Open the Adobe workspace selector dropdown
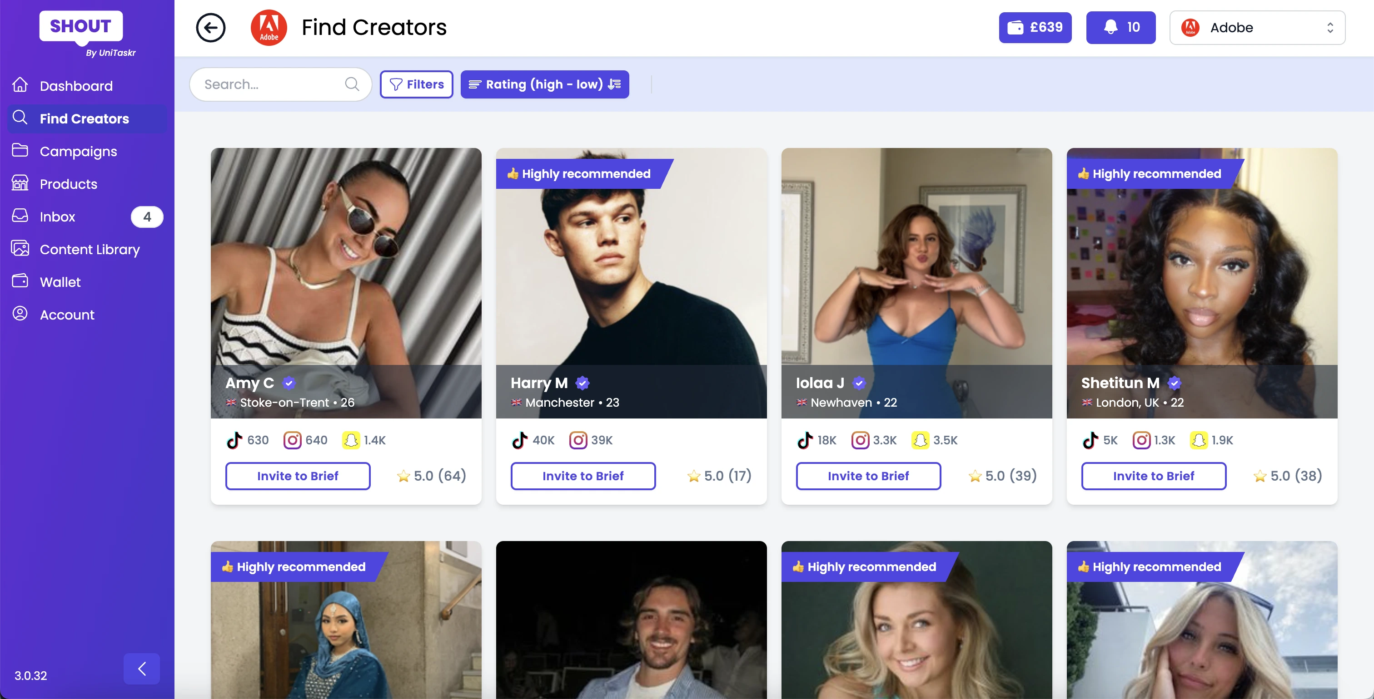Viewport: 1374px width, 699px height. coord(1257,27)
